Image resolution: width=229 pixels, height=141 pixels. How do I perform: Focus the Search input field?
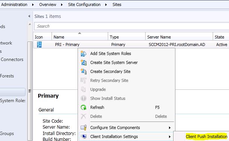(132, 26)
